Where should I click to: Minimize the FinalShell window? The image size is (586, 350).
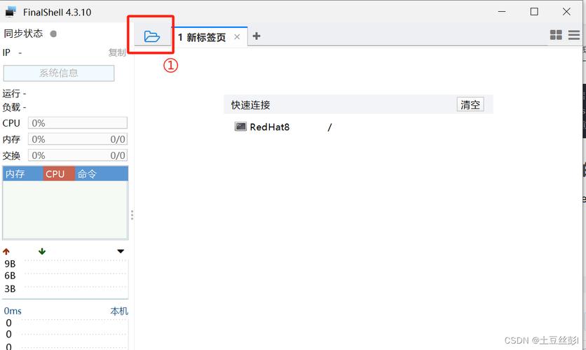(502, 12)
